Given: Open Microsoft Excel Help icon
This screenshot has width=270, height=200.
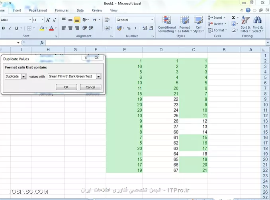Looking at the screenshot, I should click(248, 10).
